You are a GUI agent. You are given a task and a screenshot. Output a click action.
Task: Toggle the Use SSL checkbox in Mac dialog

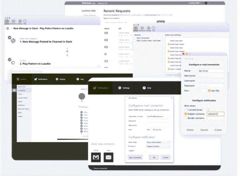(209, 90)
